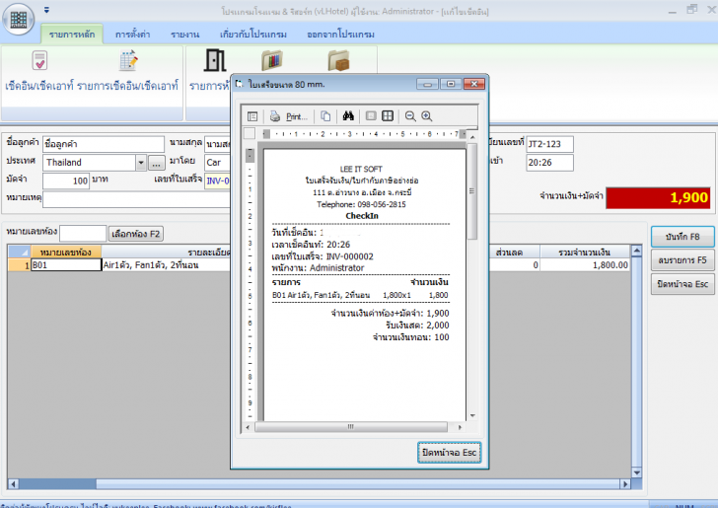Open the เกี่ยวกับโปรแกรม tab

pos(253,35)
